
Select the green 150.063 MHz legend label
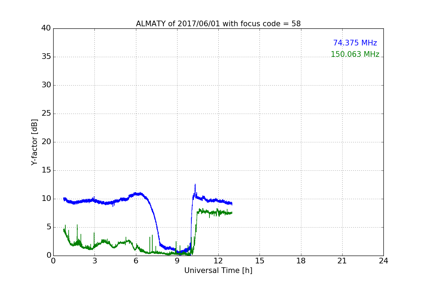coord(355,54)
